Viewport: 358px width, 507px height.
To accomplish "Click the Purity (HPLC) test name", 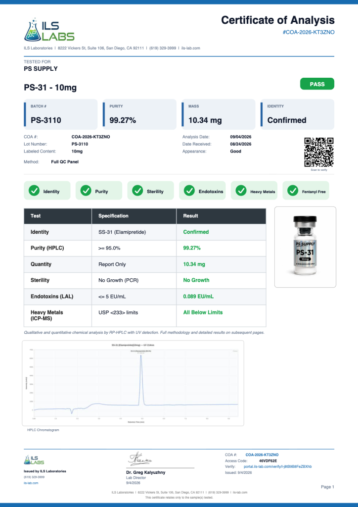I will [x=47, y=248].
